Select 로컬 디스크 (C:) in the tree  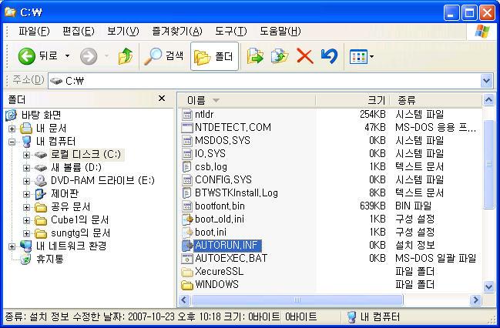86,155
